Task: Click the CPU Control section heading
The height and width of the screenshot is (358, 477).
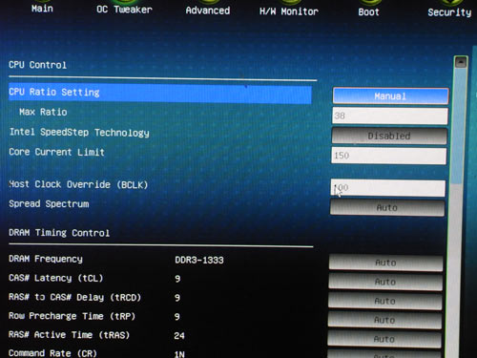Action: click(x=37, y=65)
